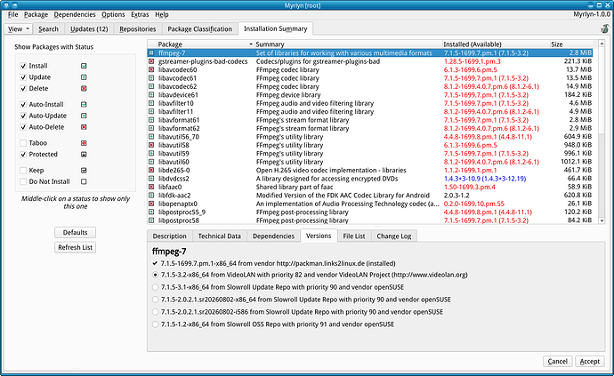Click the status icon of libfdk-aac2
This screenshot has width=614, height=376.
(151, 196)
